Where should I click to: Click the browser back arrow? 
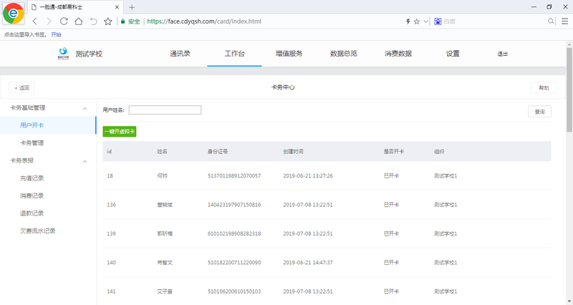point(34,21)
